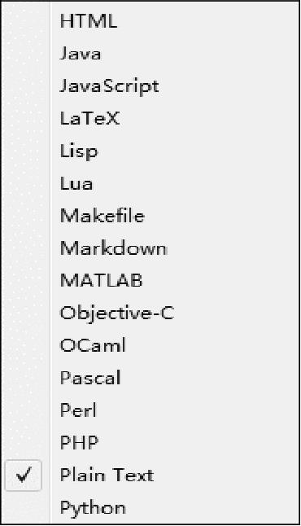Click the hyphen in Objective-C
Image resolution: width=301 pixels, height=526 pixels.
[156, 314]
